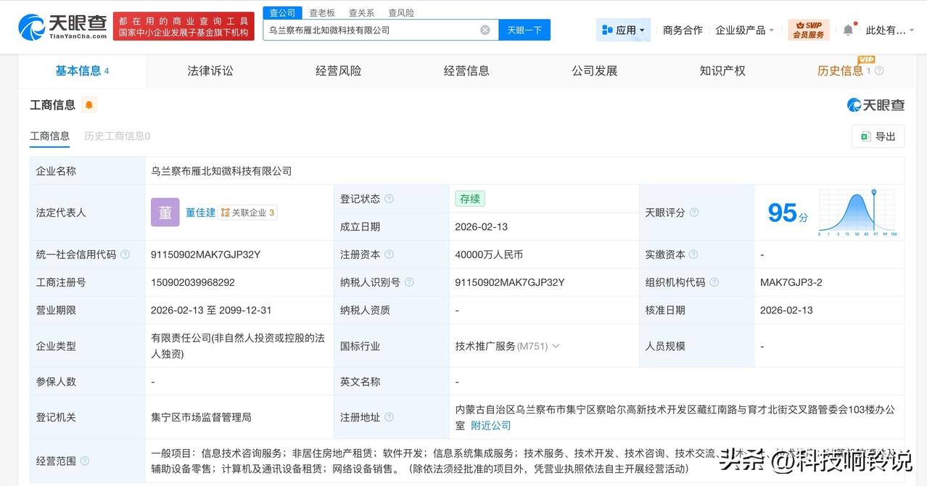Image resolution: width=927 pixels, height=486 pixels.
Task: Click help icon next to 纳税人识别号
Action: click(x=409, y=282)
